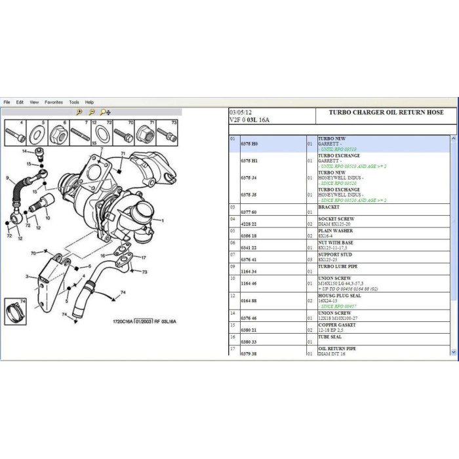The width and height of the screenshot is (459, 459).
Task: Open the Favorites menu
Action: pos(54,102)
